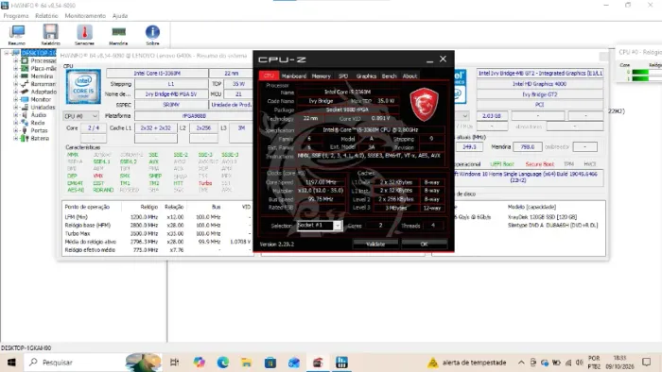Select the CPU tab in CPU-Z

point(269,76)
